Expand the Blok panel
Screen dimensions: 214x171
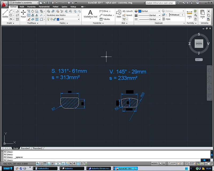tap(124, 23)
